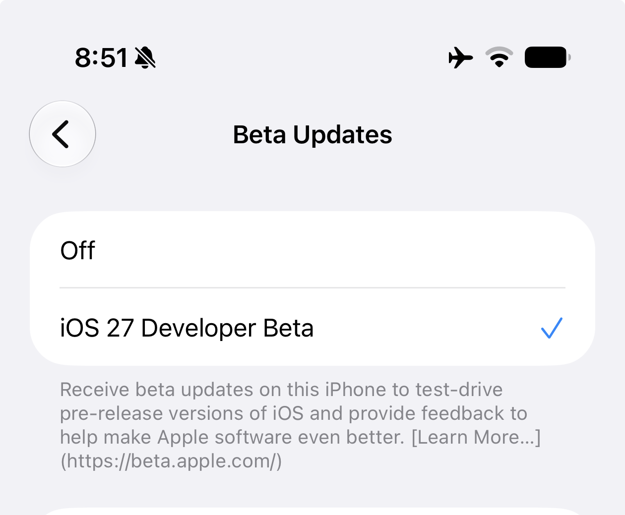The image size is (625, 515).
Task: Tap the 8:51 clock in status bar
Action: 101,57
